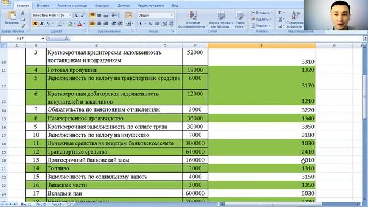Screen dimensions: 368x207
Task: Click the Decrease Decimal icon
Action: pyautogui.click(x=171, y=24)
